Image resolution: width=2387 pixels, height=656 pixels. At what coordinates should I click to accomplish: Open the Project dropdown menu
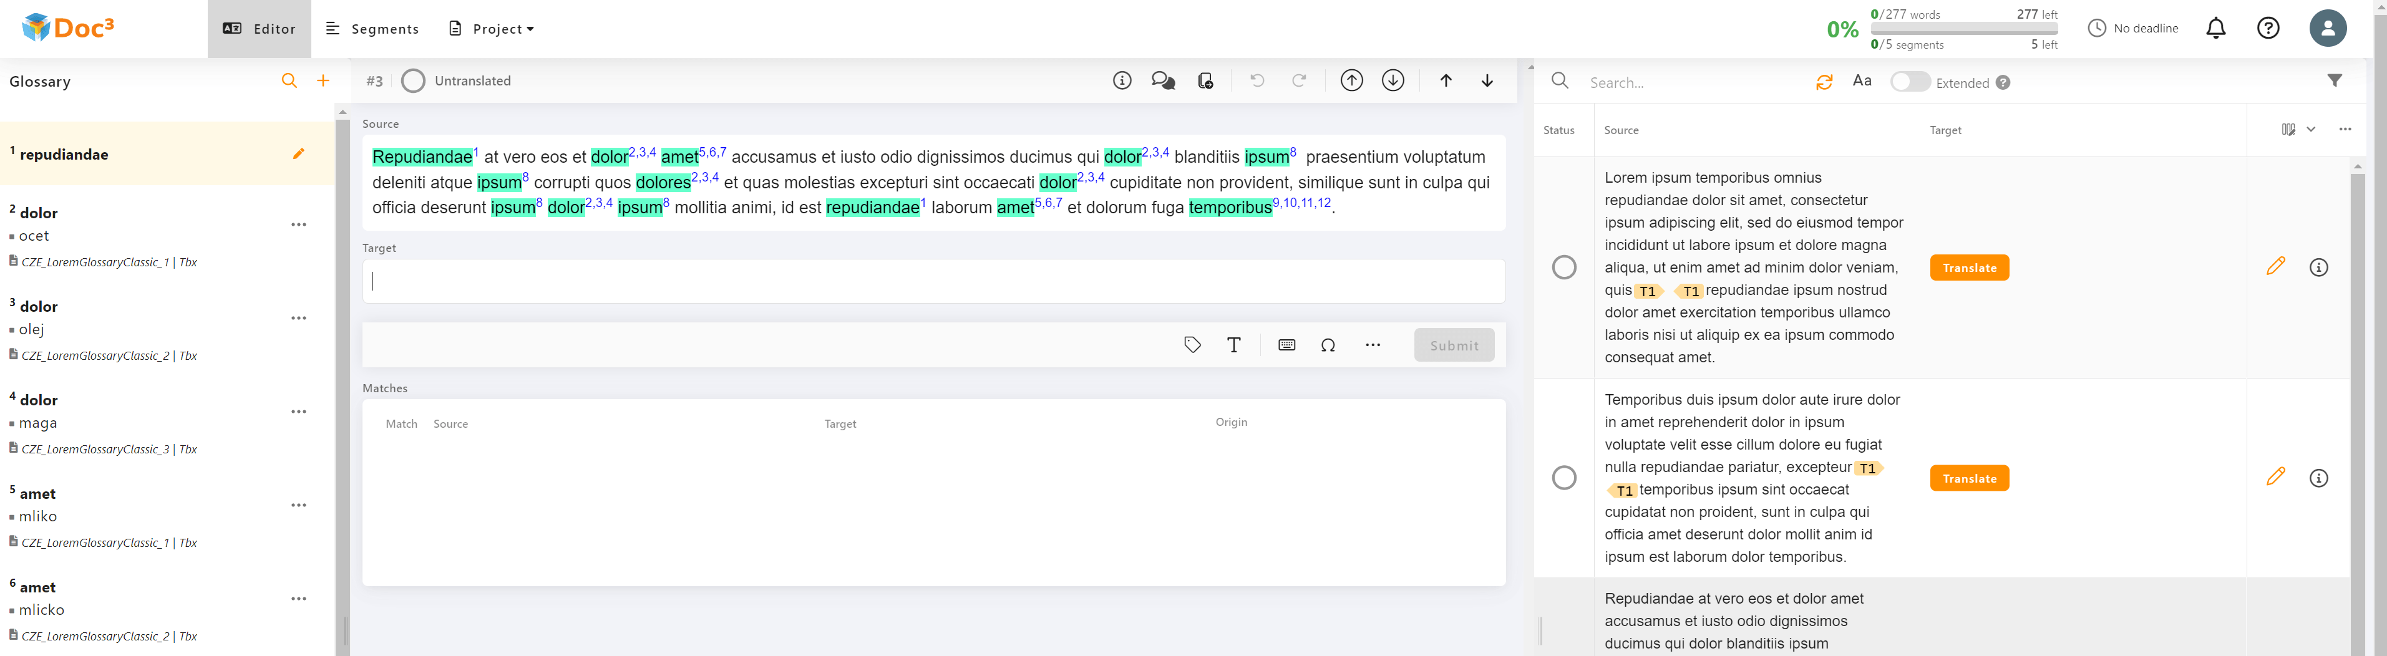491,29
